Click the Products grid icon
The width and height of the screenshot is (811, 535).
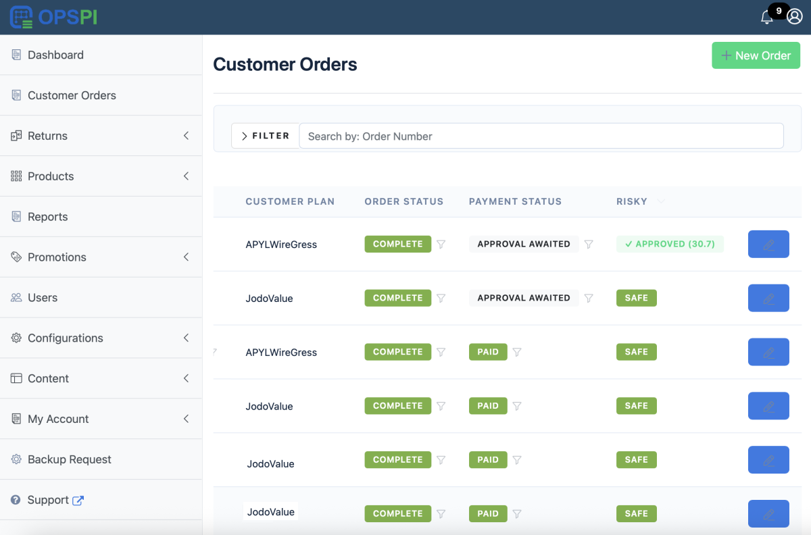(x=16, y=176)
